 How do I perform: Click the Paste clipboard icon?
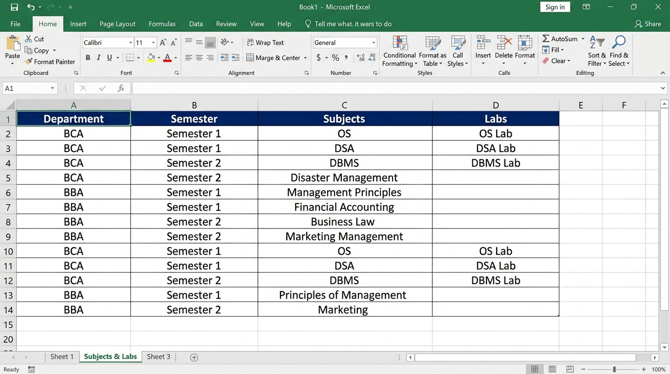tap(13, 43)
